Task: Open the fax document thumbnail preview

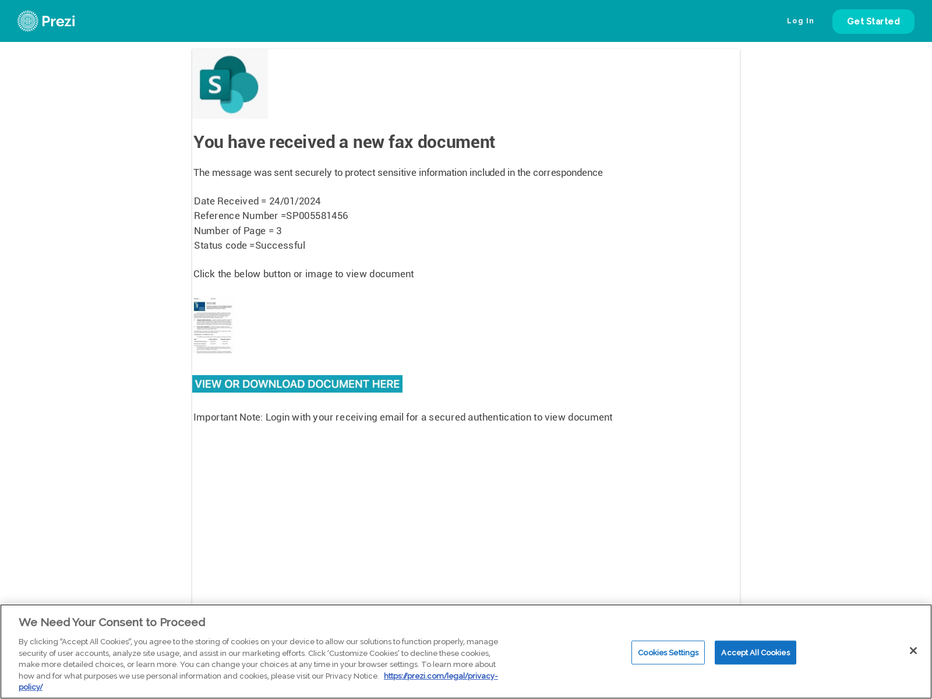Action: click(213, 325)
